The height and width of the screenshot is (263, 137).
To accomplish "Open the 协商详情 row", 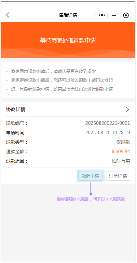I will tap(68, 110).
